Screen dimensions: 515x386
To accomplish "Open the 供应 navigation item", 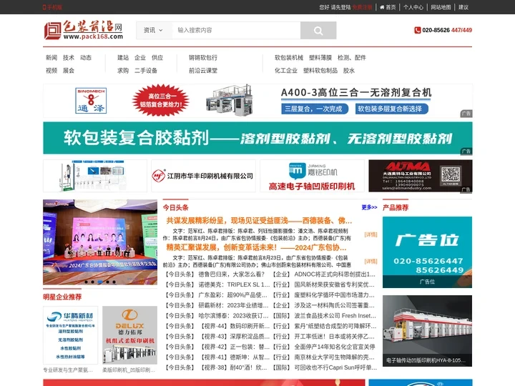I will 157,58.
